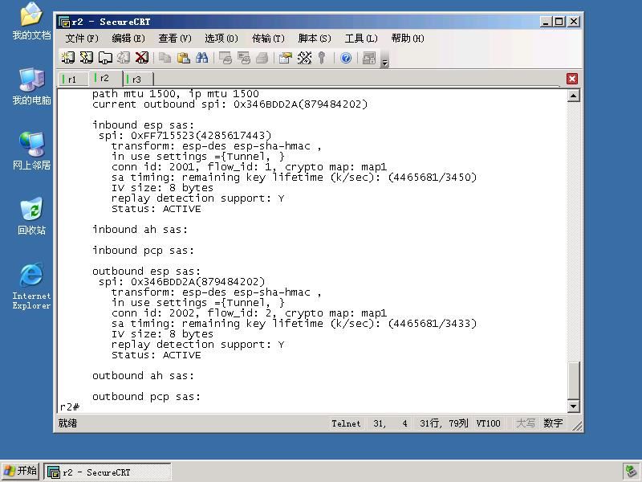Click the 回收站 desktop icon

pos(31,216)
